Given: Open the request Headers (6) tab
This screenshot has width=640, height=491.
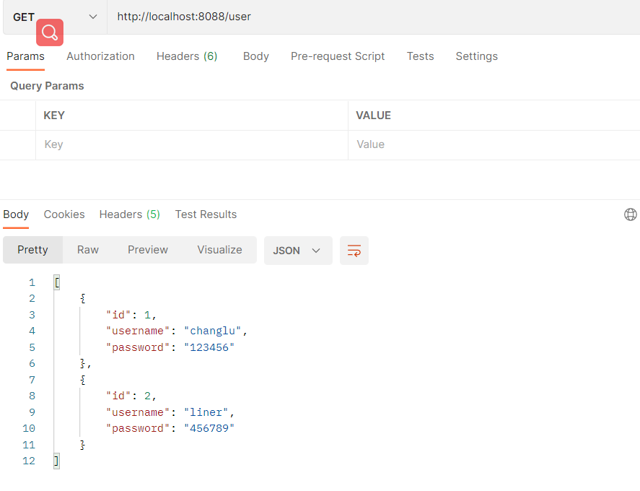Looking at the screenshot, I should (187, 56).
